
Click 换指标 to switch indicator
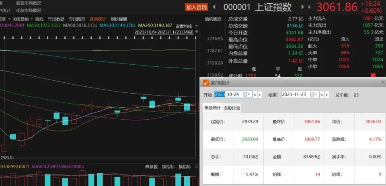[x=185, y=166]
